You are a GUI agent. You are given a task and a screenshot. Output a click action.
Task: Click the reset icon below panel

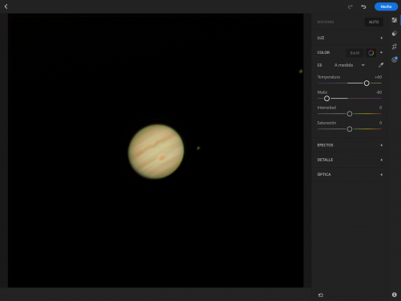click(x=321, y=295)
